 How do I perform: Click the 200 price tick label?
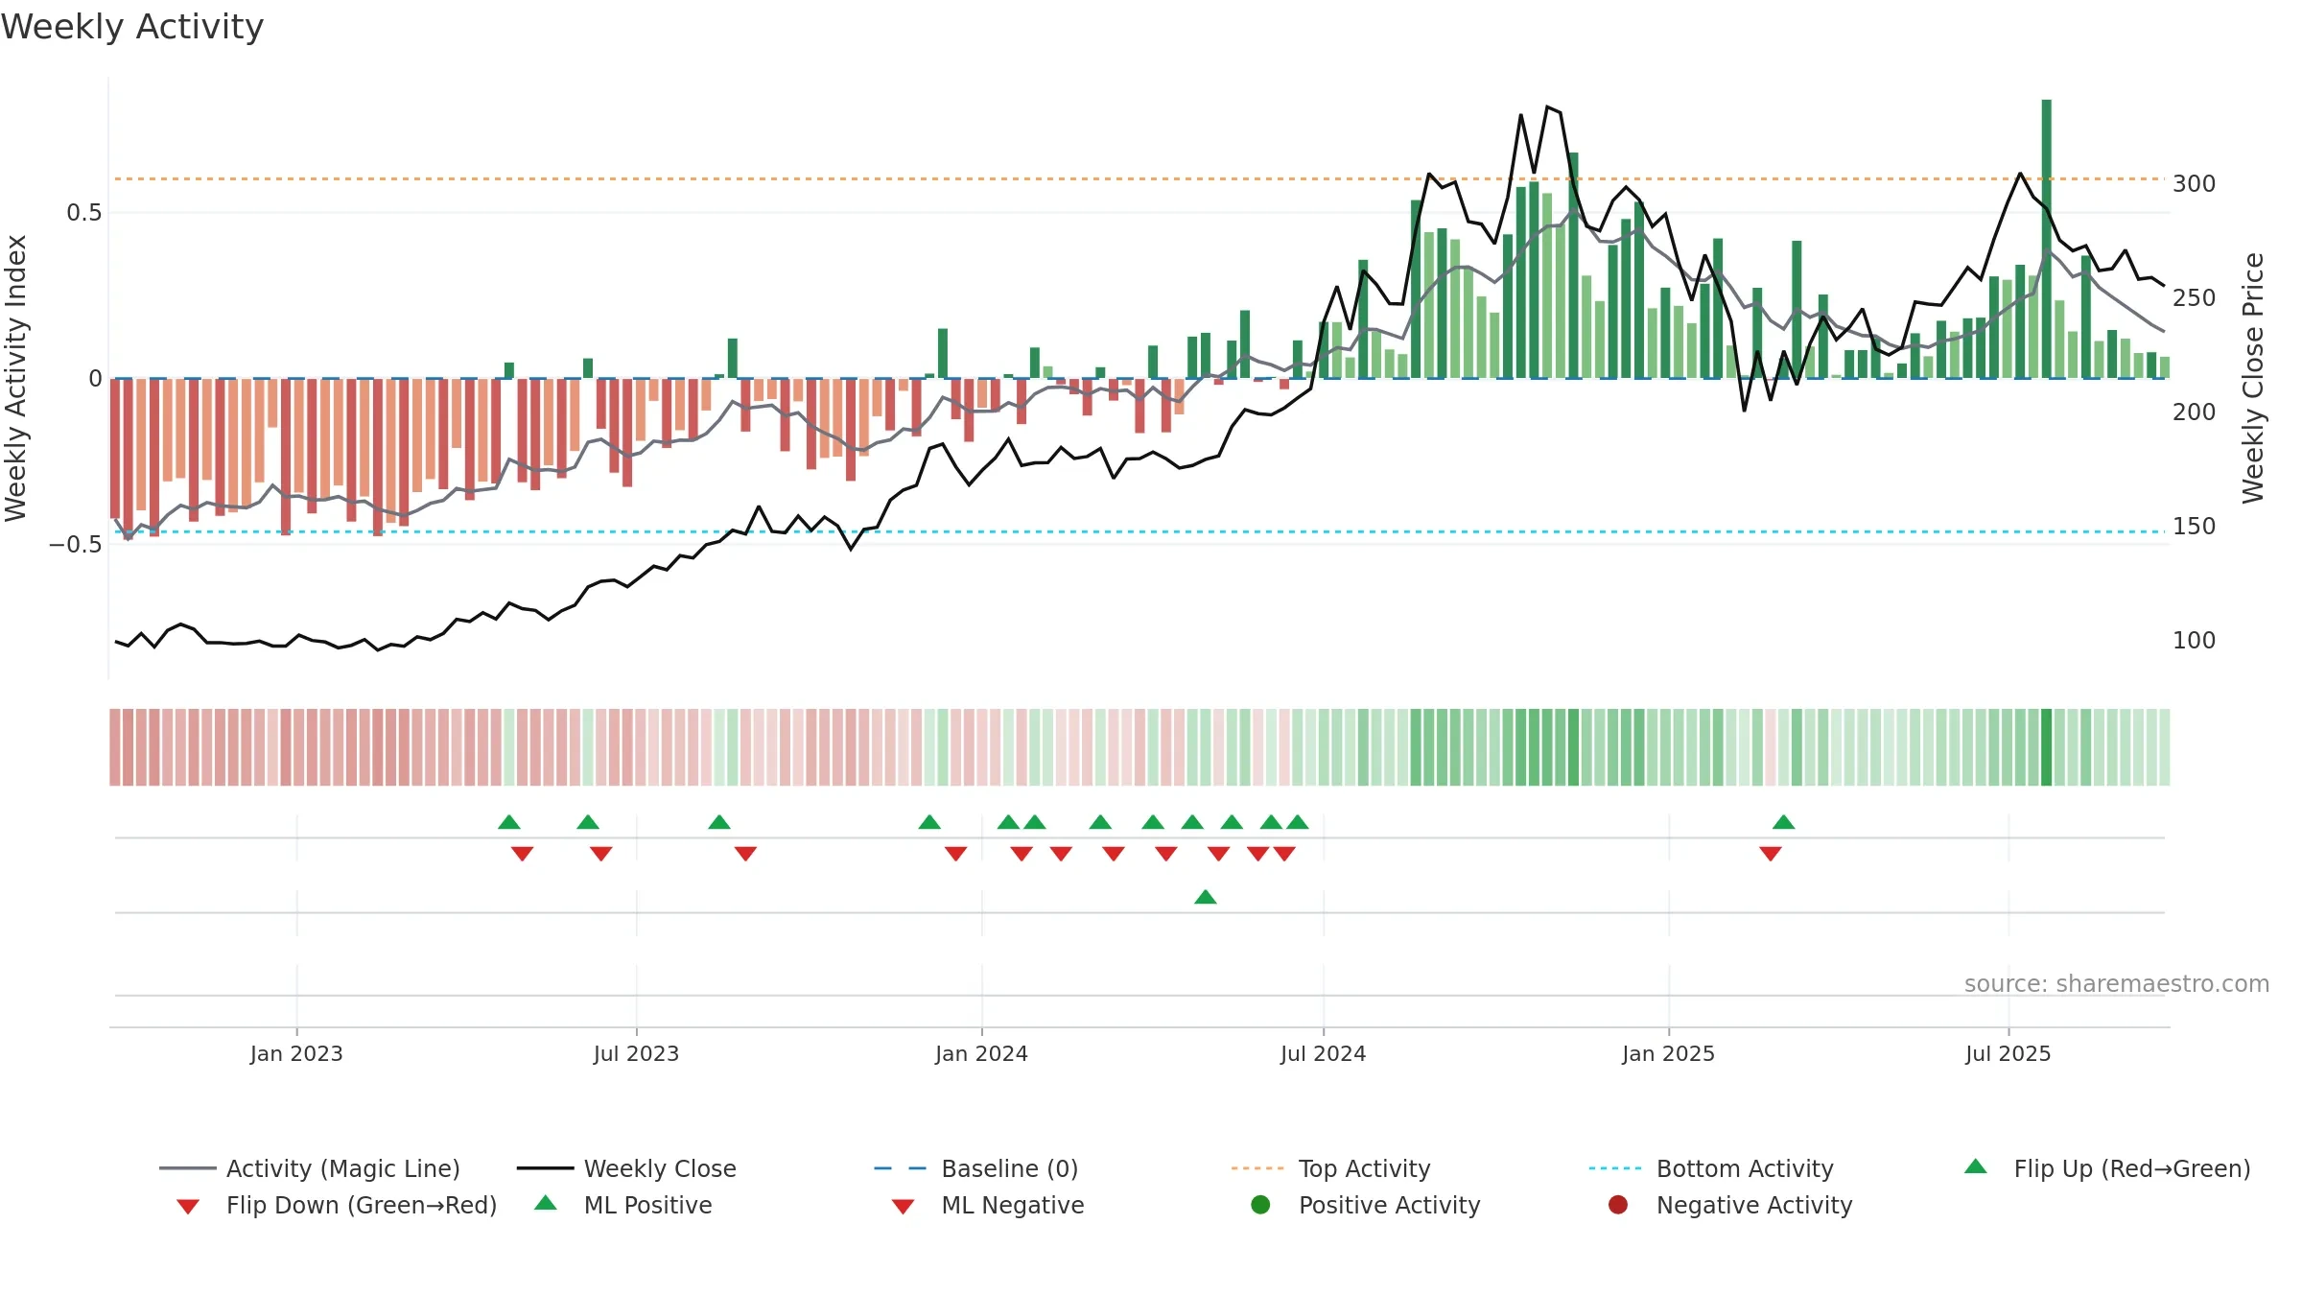[x=2195, y=412]
